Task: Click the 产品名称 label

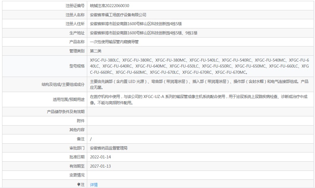Action: click(77, 42)
